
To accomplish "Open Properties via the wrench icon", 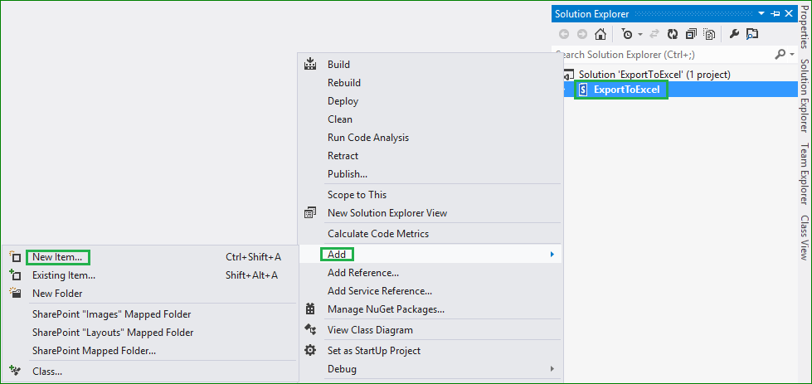I will [x=734, y=34].
